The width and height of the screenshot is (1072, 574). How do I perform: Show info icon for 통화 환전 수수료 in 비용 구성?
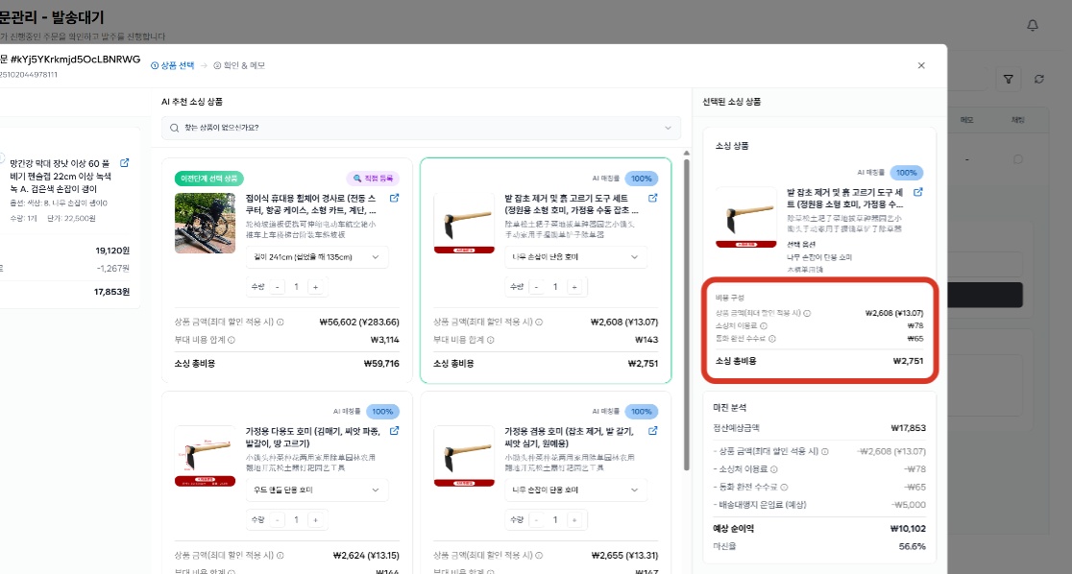click(772, 338)
